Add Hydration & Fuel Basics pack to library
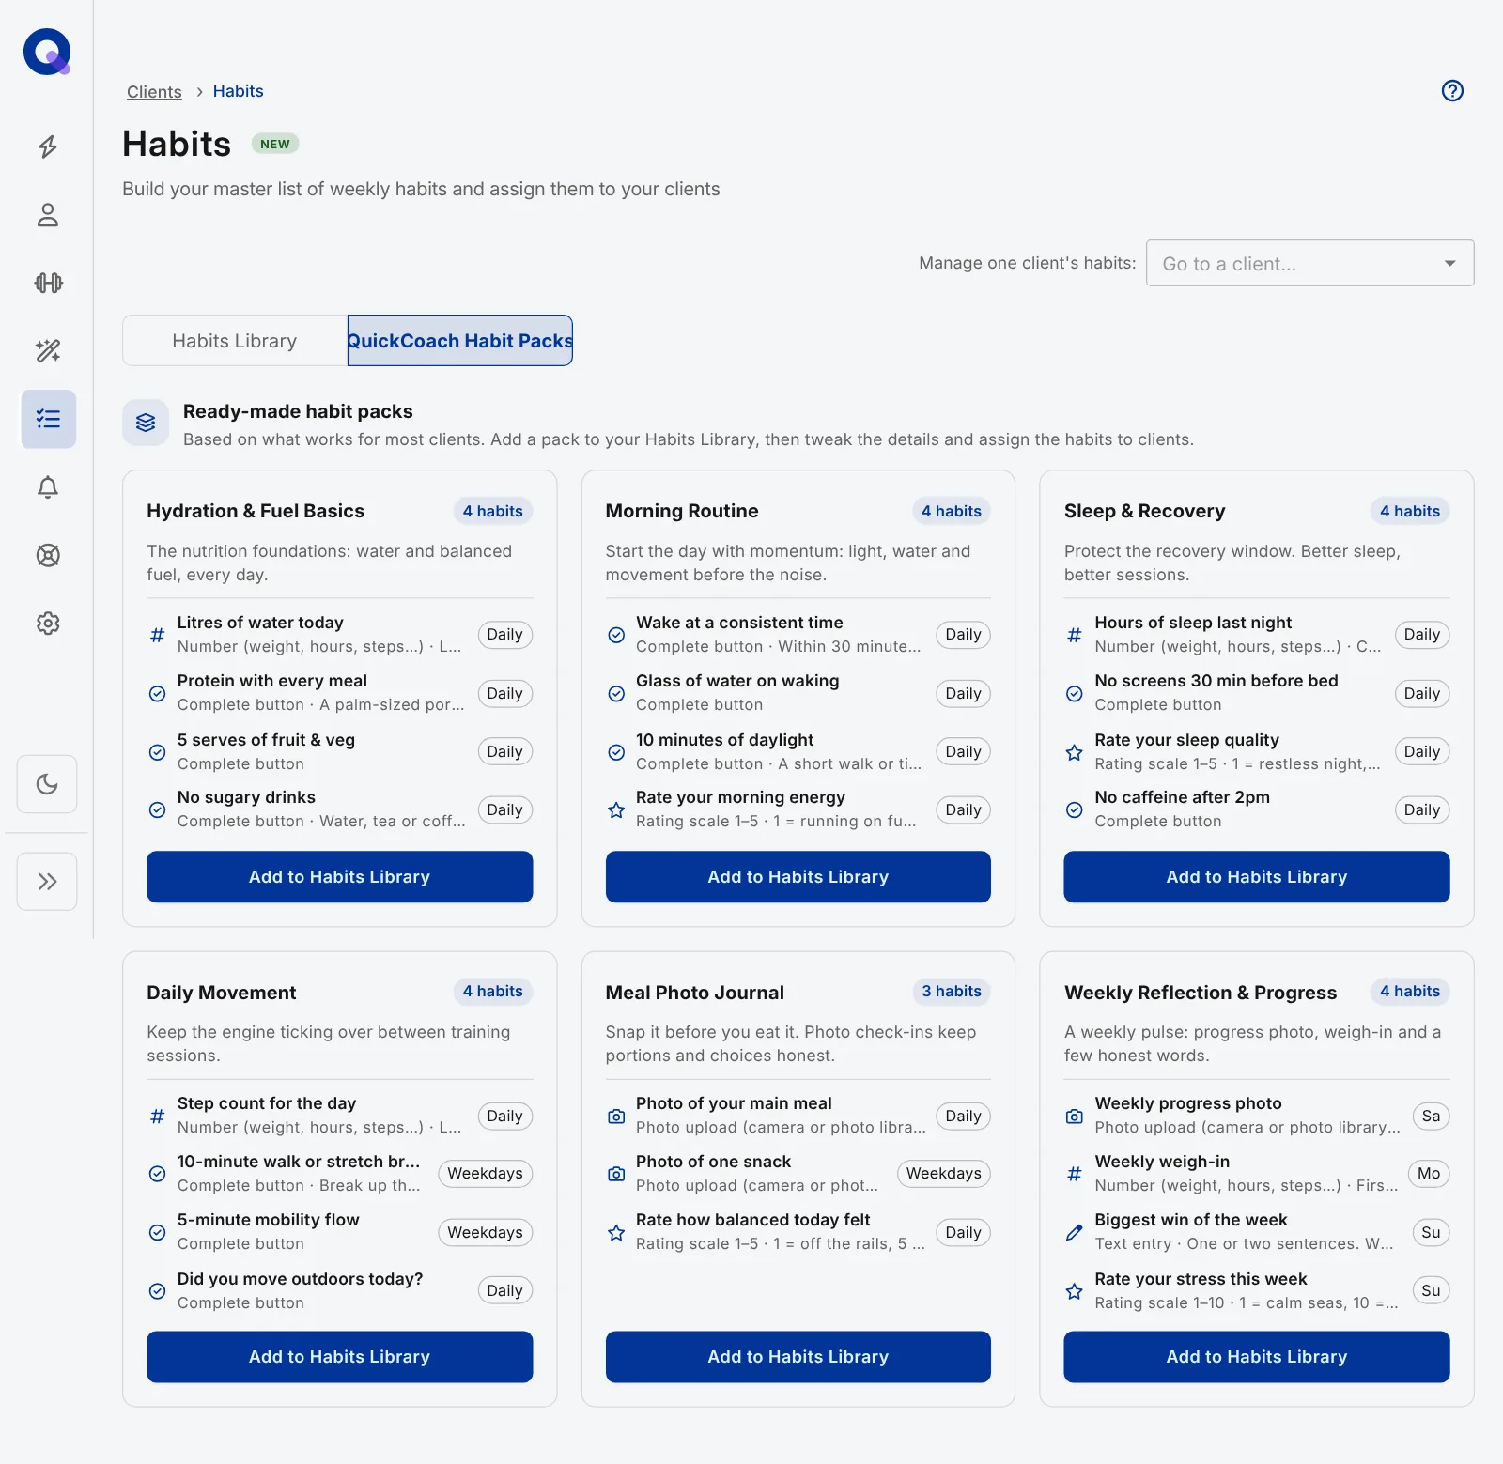Viewport: 1503px width, 1464px height. [339, 877]
